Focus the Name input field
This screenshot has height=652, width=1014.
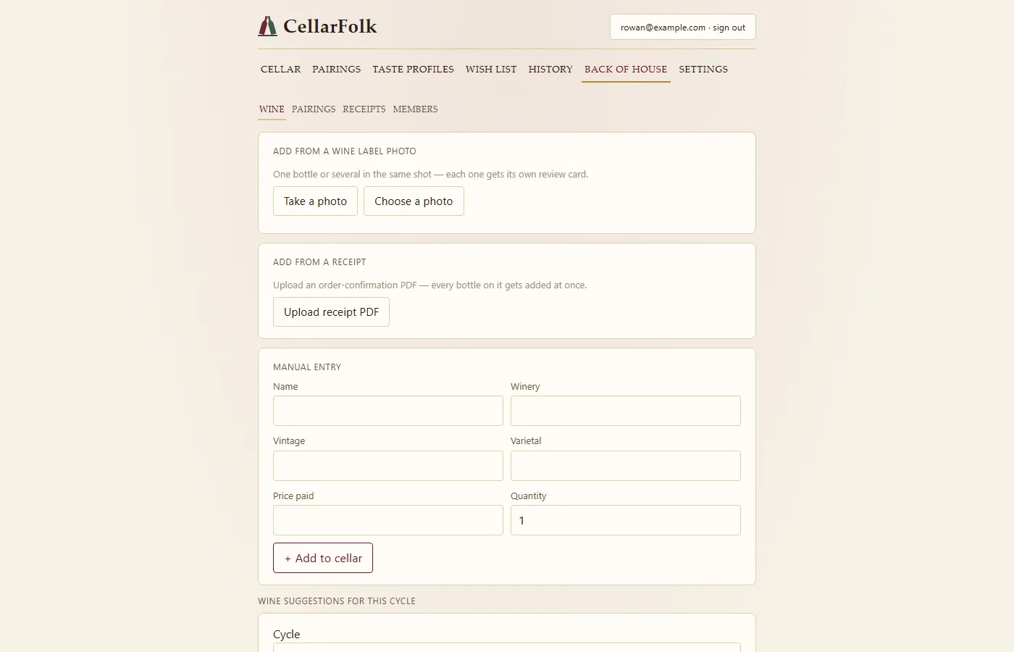click(x=388, y=411)
